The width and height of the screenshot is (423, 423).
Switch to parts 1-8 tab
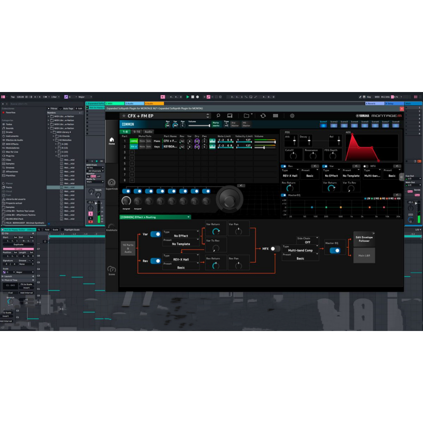pos(125,132)
